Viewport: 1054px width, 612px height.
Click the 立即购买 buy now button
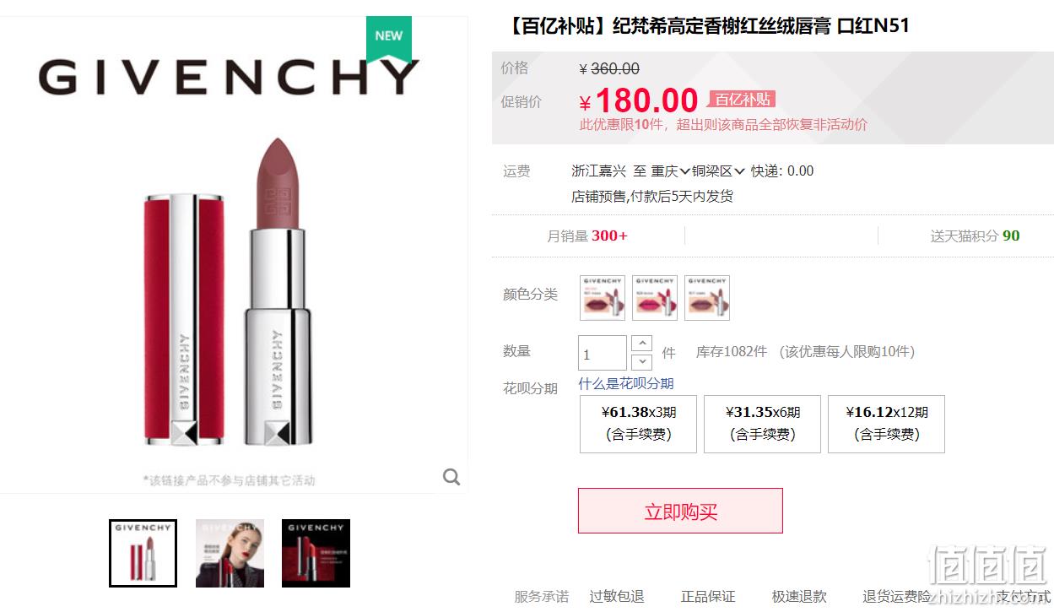680,511
